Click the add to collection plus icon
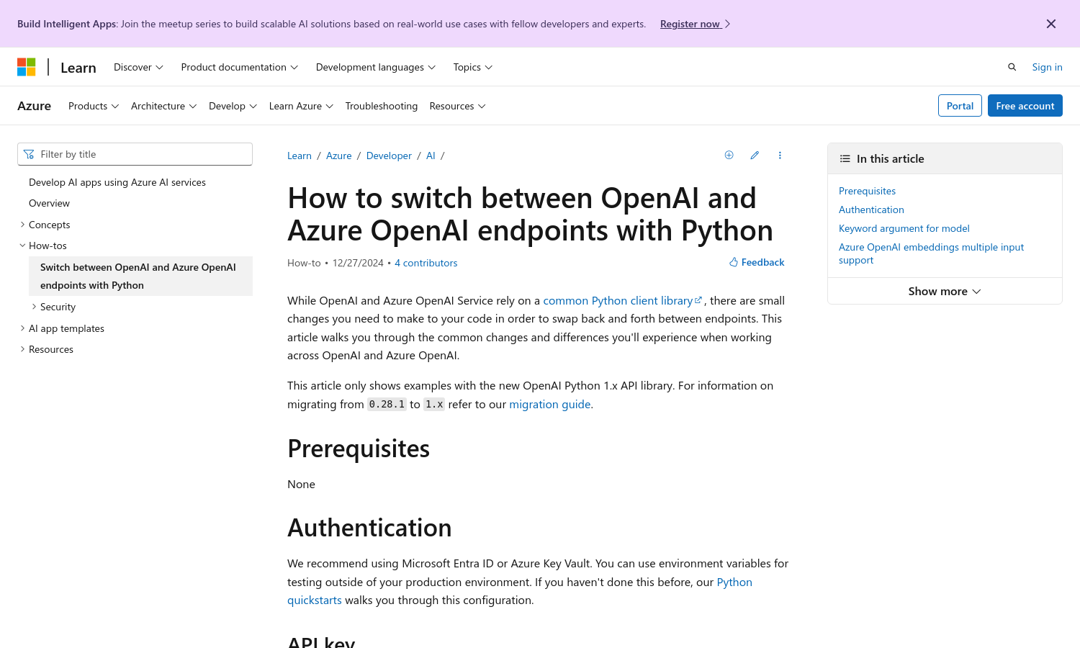The image size is (1080, 648). point(729,156)
